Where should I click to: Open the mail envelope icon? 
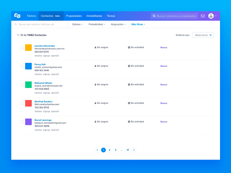(x=203, y=16)
